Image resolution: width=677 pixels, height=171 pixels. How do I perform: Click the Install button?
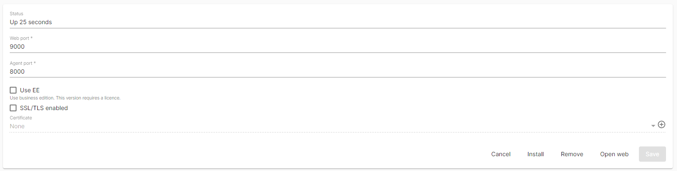[535, 154]
